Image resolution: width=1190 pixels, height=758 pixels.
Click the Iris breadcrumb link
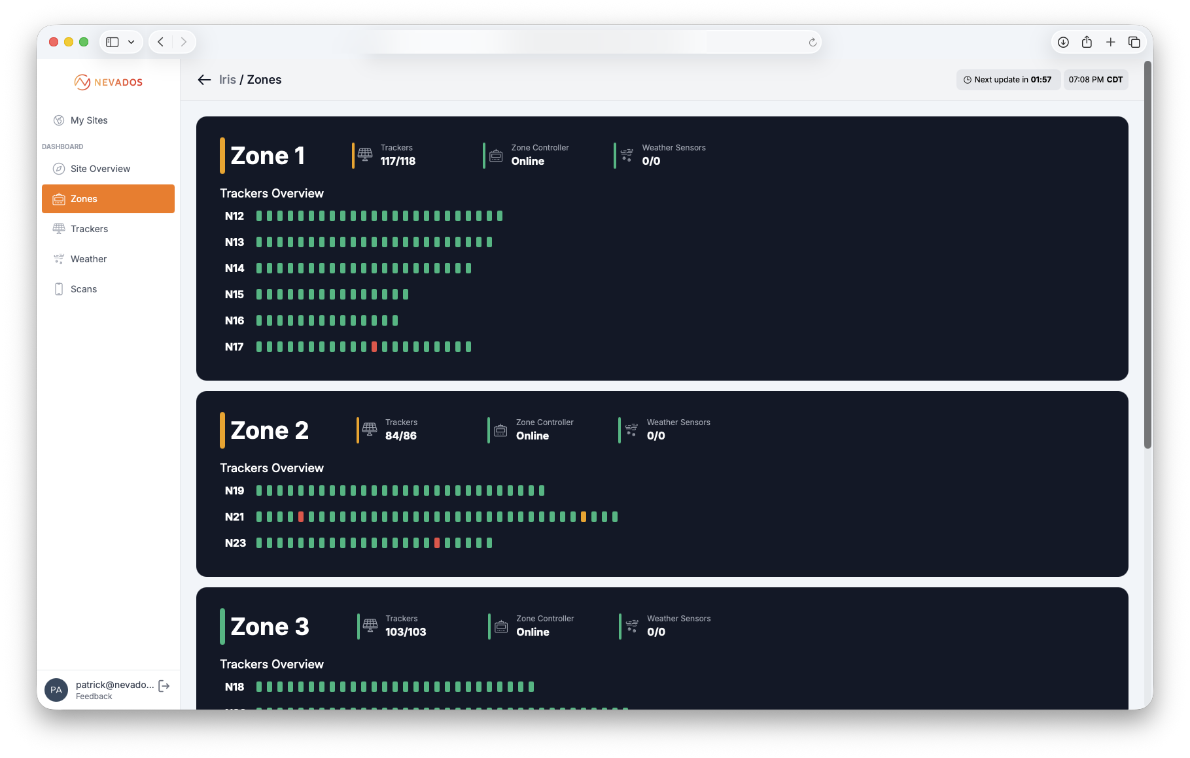[227, 79]
